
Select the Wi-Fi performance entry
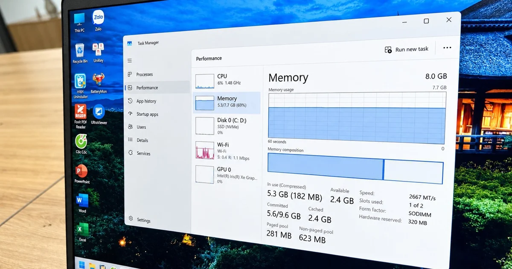point(227,151)
